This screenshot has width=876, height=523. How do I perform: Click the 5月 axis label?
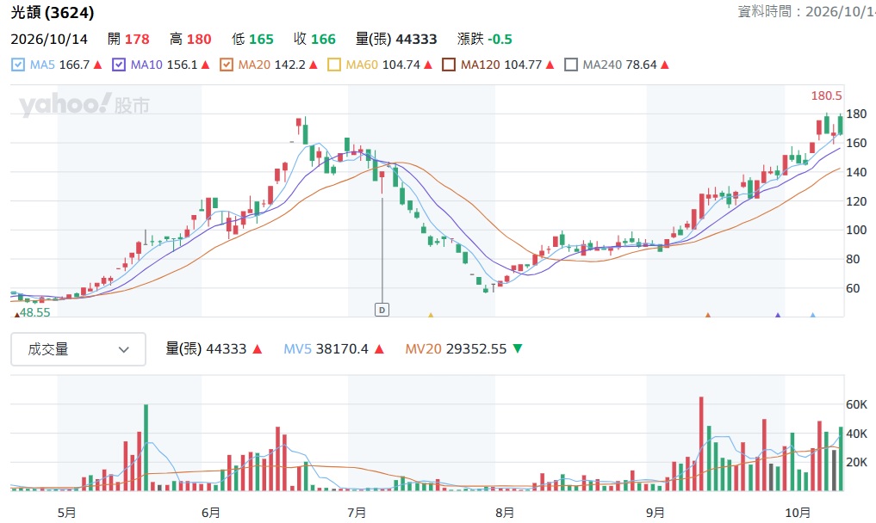click(66, 513)
